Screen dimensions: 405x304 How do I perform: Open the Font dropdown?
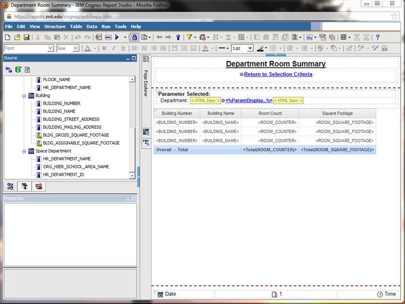point(51,48)
